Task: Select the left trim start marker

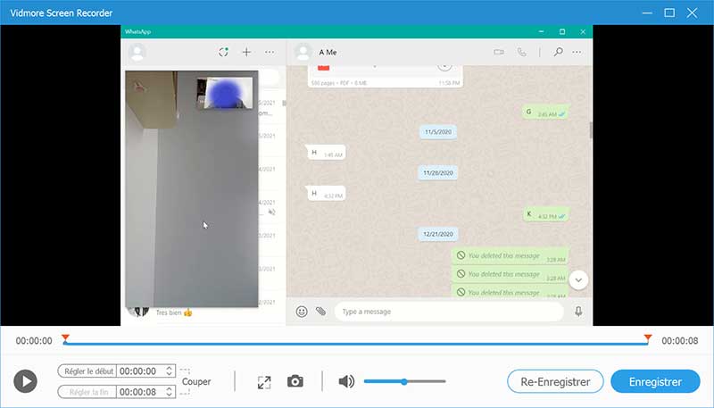Action: pyautogui.click(x=65, y=337)
